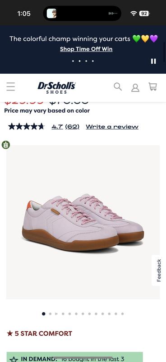View the 4.7 (62) ratings link
Image resolution: width=166 pixels, height=362 pixels.
65,127
